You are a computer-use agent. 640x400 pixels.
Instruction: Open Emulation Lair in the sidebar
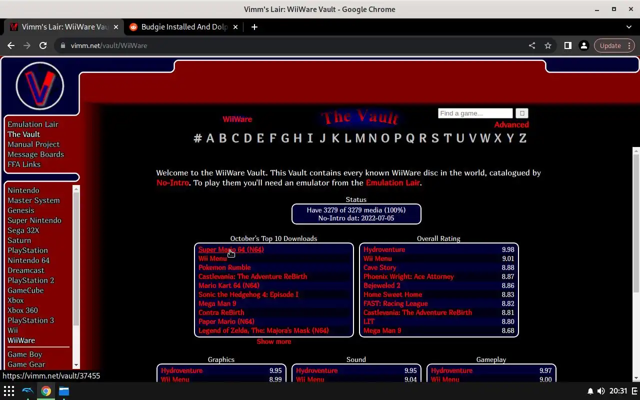tap(33, 124)
